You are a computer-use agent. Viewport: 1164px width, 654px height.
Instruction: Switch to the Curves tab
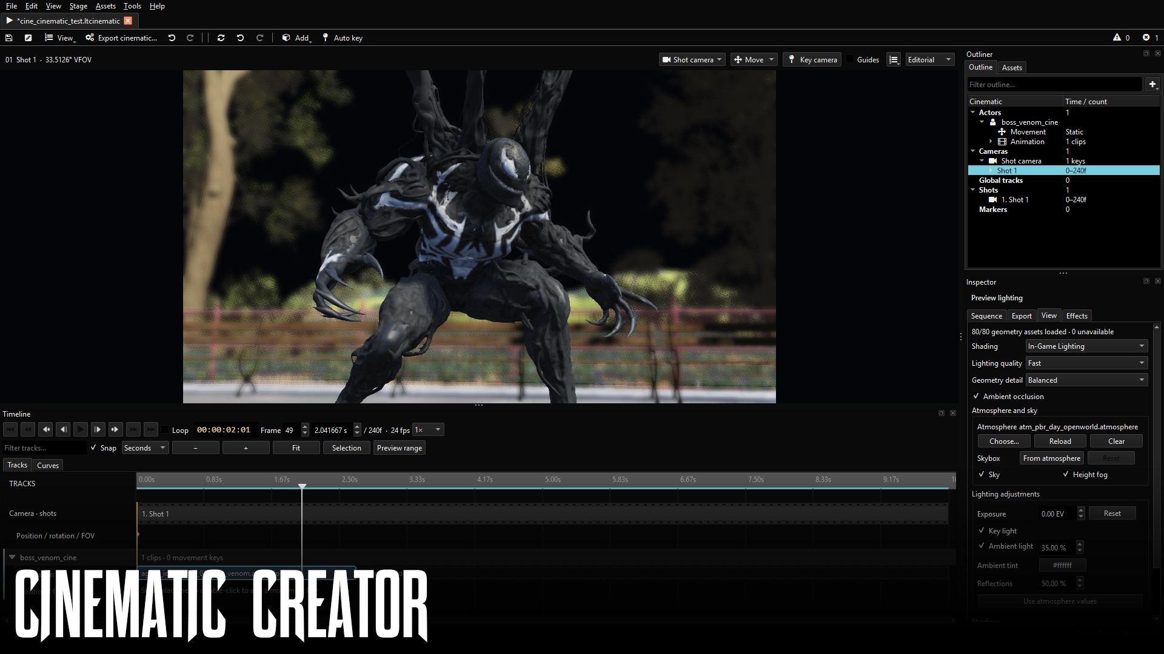(x=48, y=465)
